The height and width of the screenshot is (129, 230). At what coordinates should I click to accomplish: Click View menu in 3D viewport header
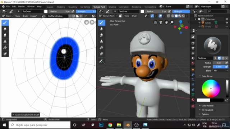(126, 16)
